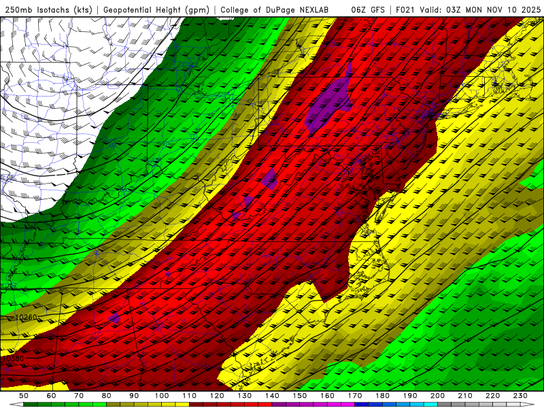The width and height of the screenshot is (544, 408).
Task: Click the left arrow end of the color bar
Action: [x=16, y=405]
